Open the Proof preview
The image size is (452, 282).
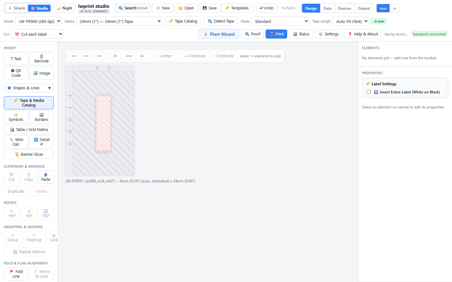click(252, 34)
